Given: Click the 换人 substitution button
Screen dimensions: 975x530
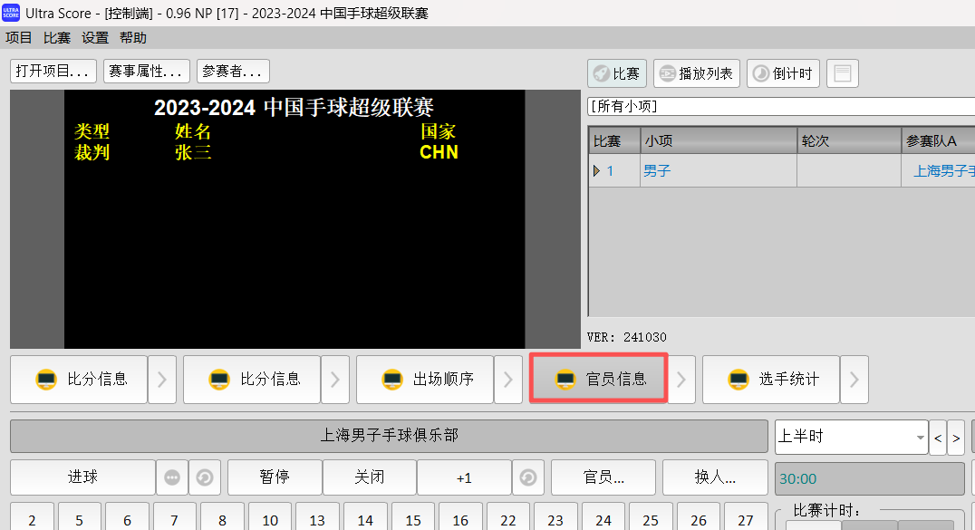Looking at the screenshot, I should tap(715, 477).
